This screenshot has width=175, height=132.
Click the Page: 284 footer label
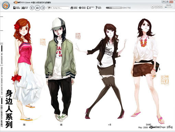click(x=166, y=127)
